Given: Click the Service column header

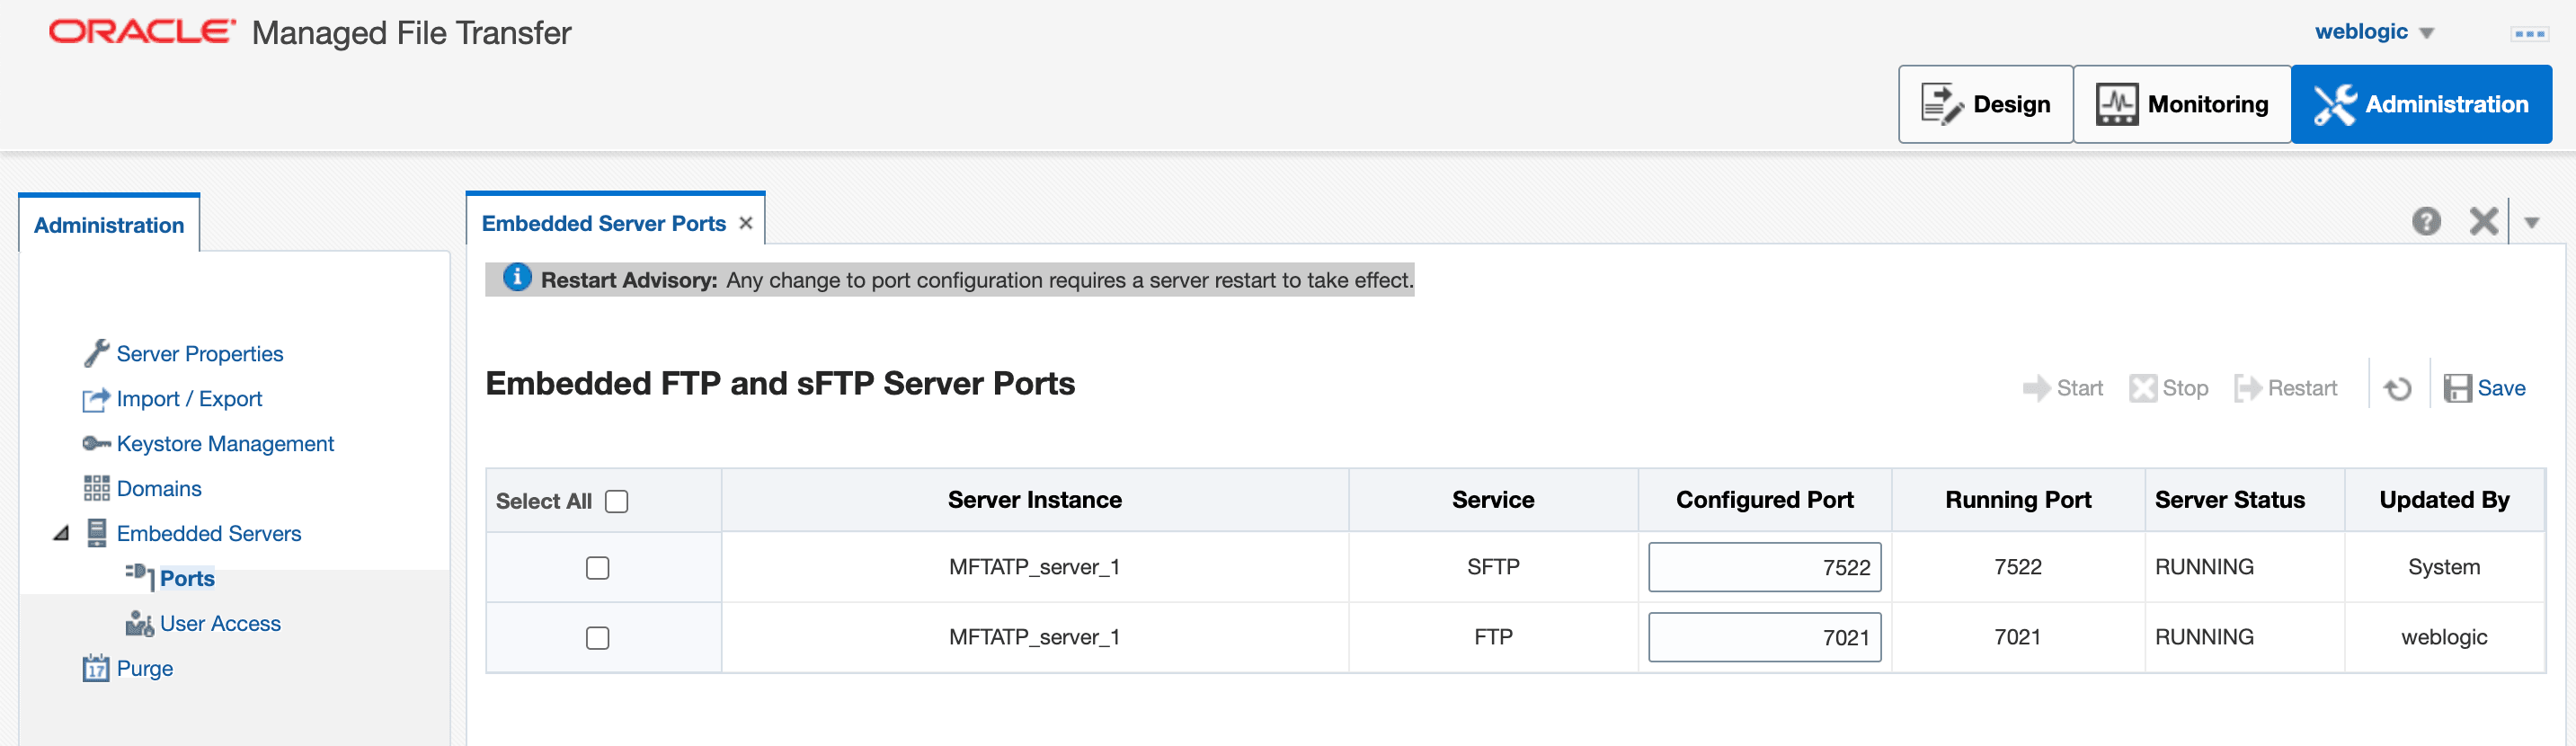Looking at the screenshot, I should pos(1492,500).
